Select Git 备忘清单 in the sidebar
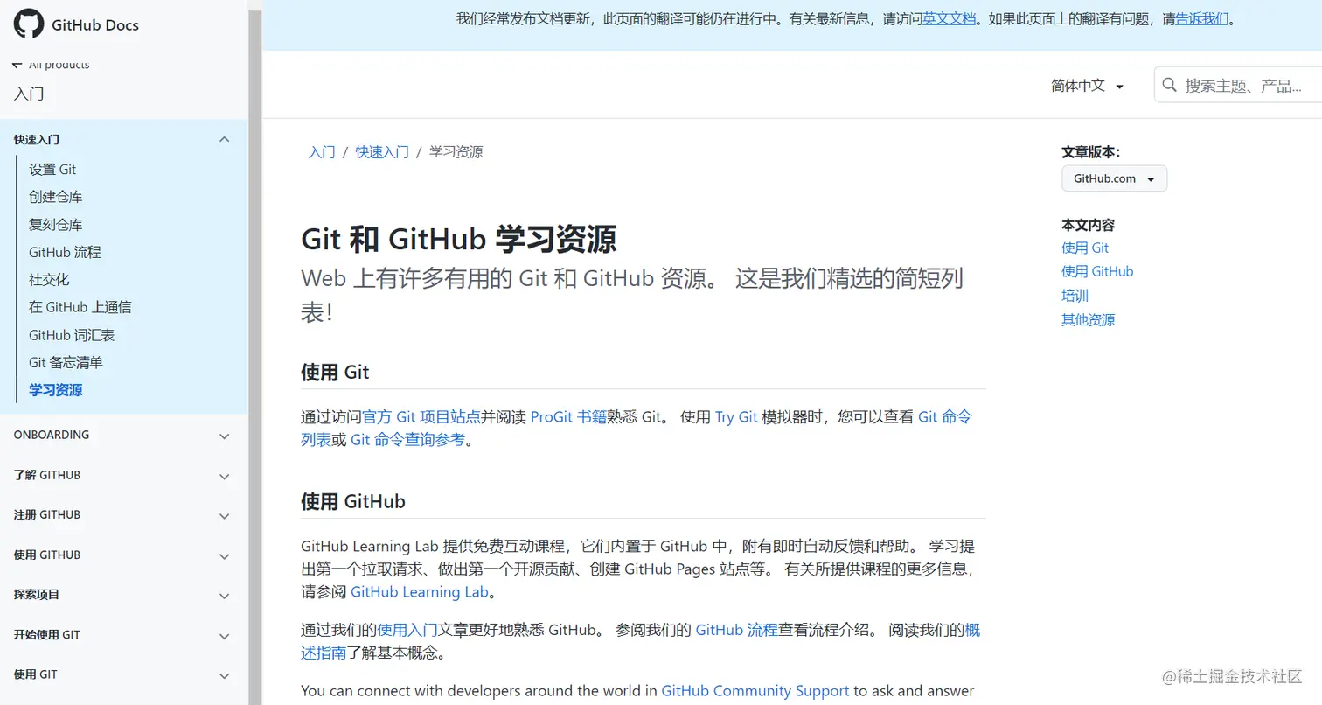 point(66,362)
